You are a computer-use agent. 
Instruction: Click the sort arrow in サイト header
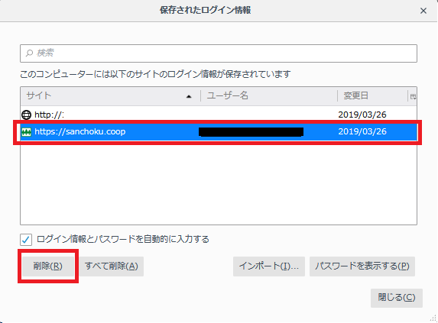189,96
